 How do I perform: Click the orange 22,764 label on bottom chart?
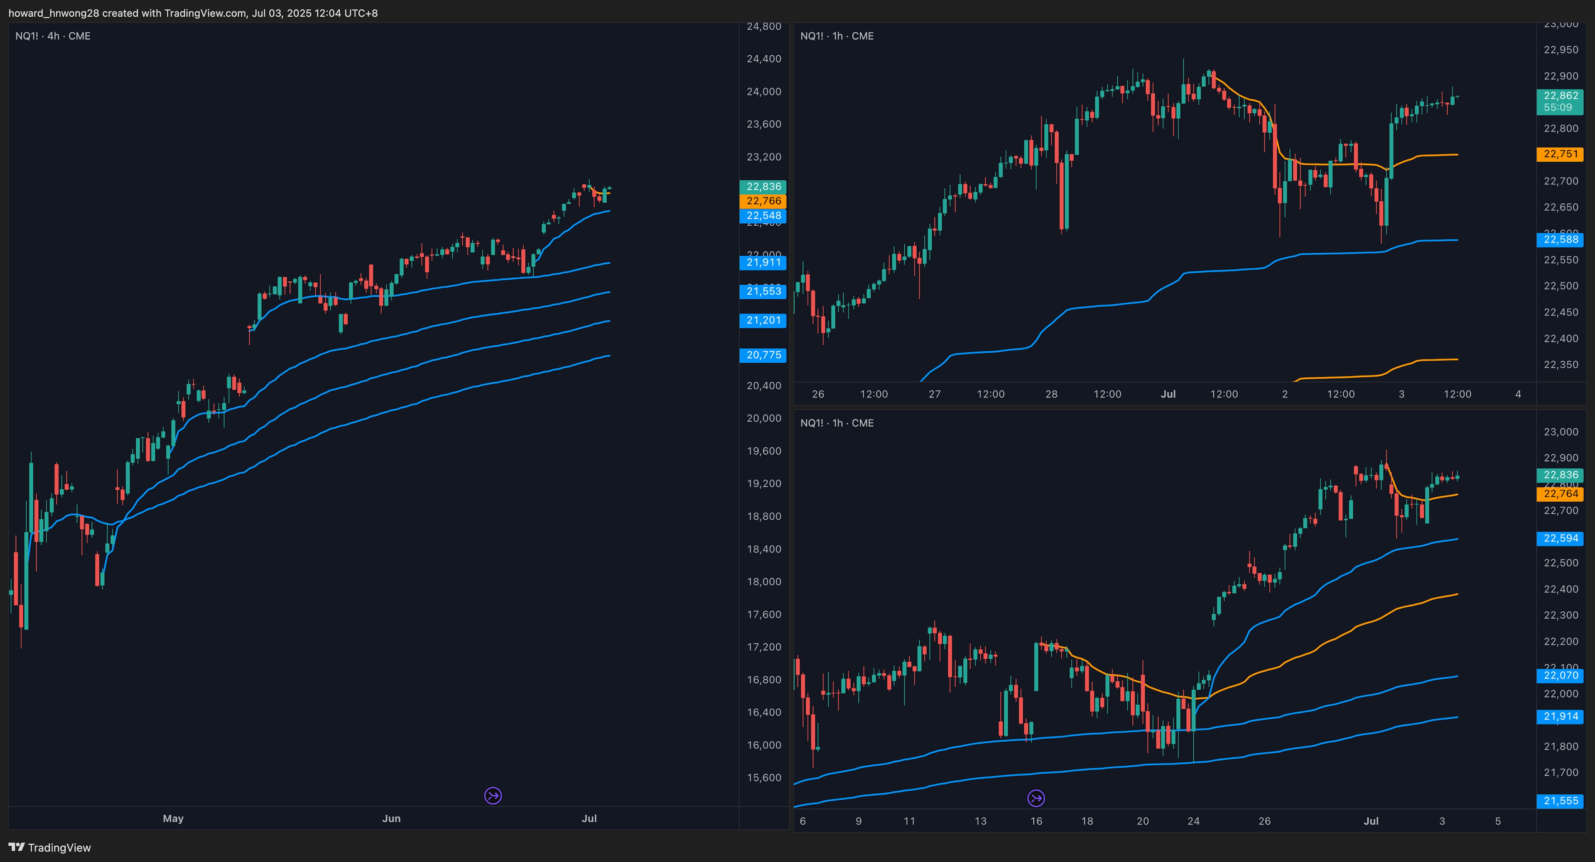(x=1560, y=494)
